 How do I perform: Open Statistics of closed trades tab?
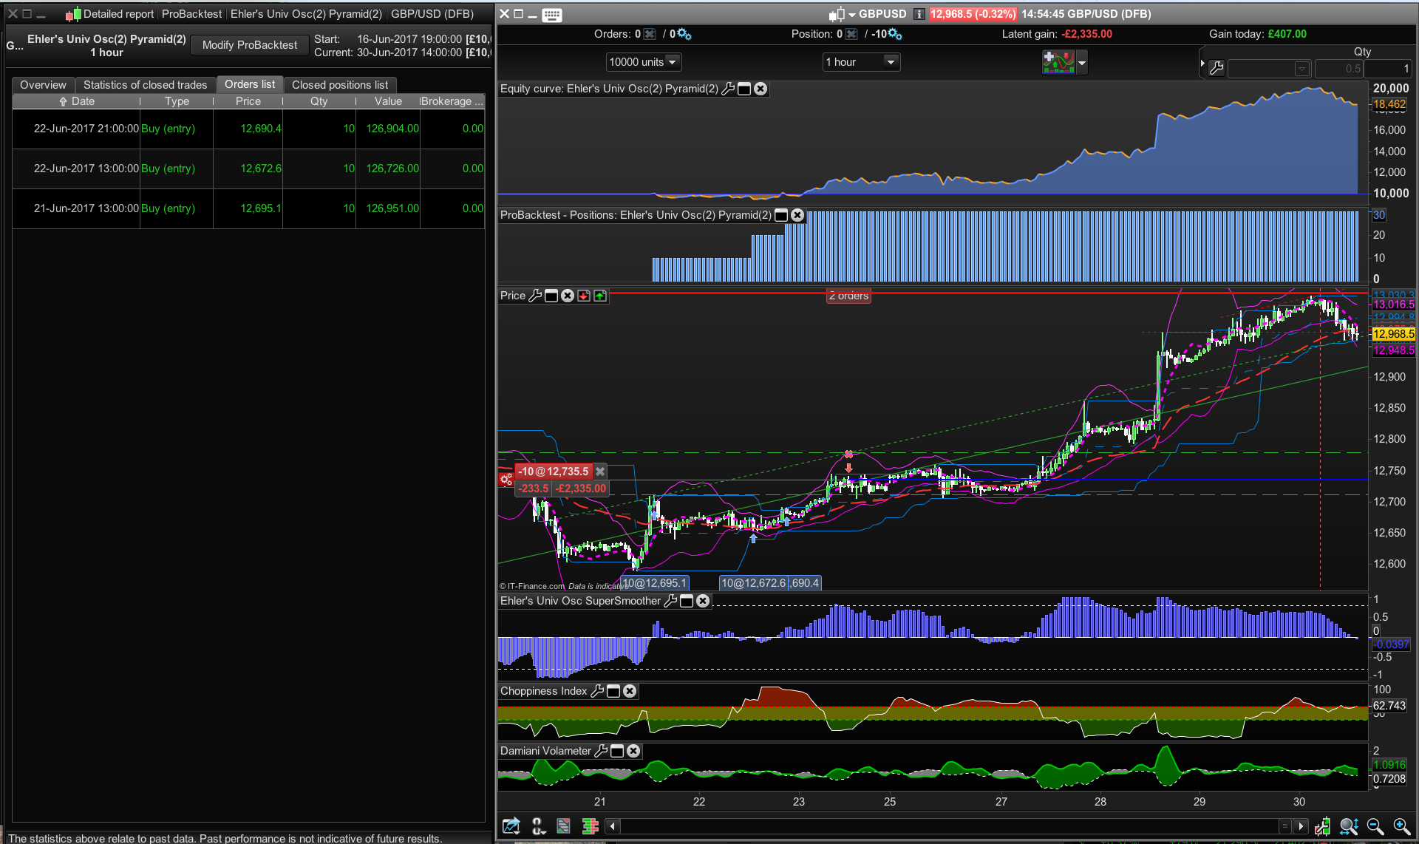coord(145,85)
